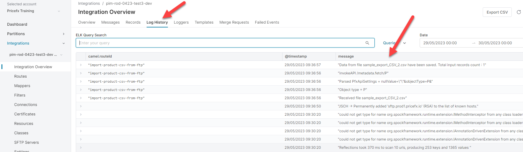The image size is (523, 152).
Task: Click the search magnifier in query field
Action: coord(367,43)
